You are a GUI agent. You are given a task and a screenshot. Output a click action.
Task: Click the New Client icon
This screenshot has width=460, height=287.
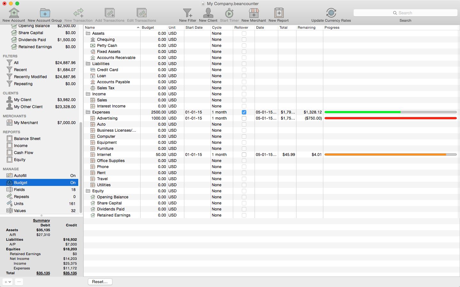point(208,13)
